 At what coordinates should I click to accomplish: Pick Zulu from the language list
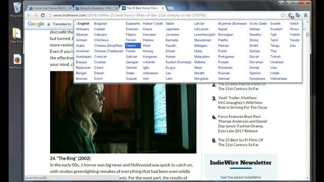pos(293,45)
